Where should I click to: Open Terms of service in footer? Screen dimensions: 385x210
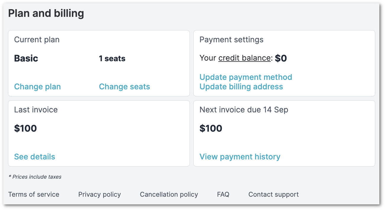34,194
